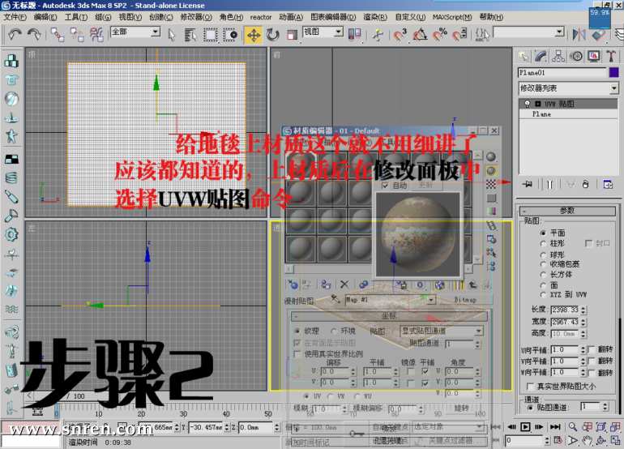Open the named selection sets dropdown
The image size is (624, 449).
coord(559,32)
